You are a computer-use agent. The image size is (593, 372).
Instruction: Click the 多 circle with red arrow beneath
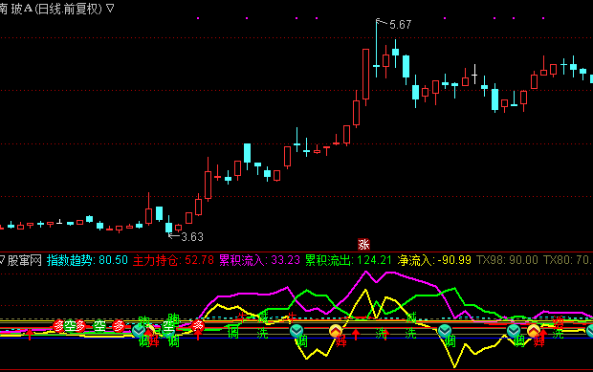197,325
